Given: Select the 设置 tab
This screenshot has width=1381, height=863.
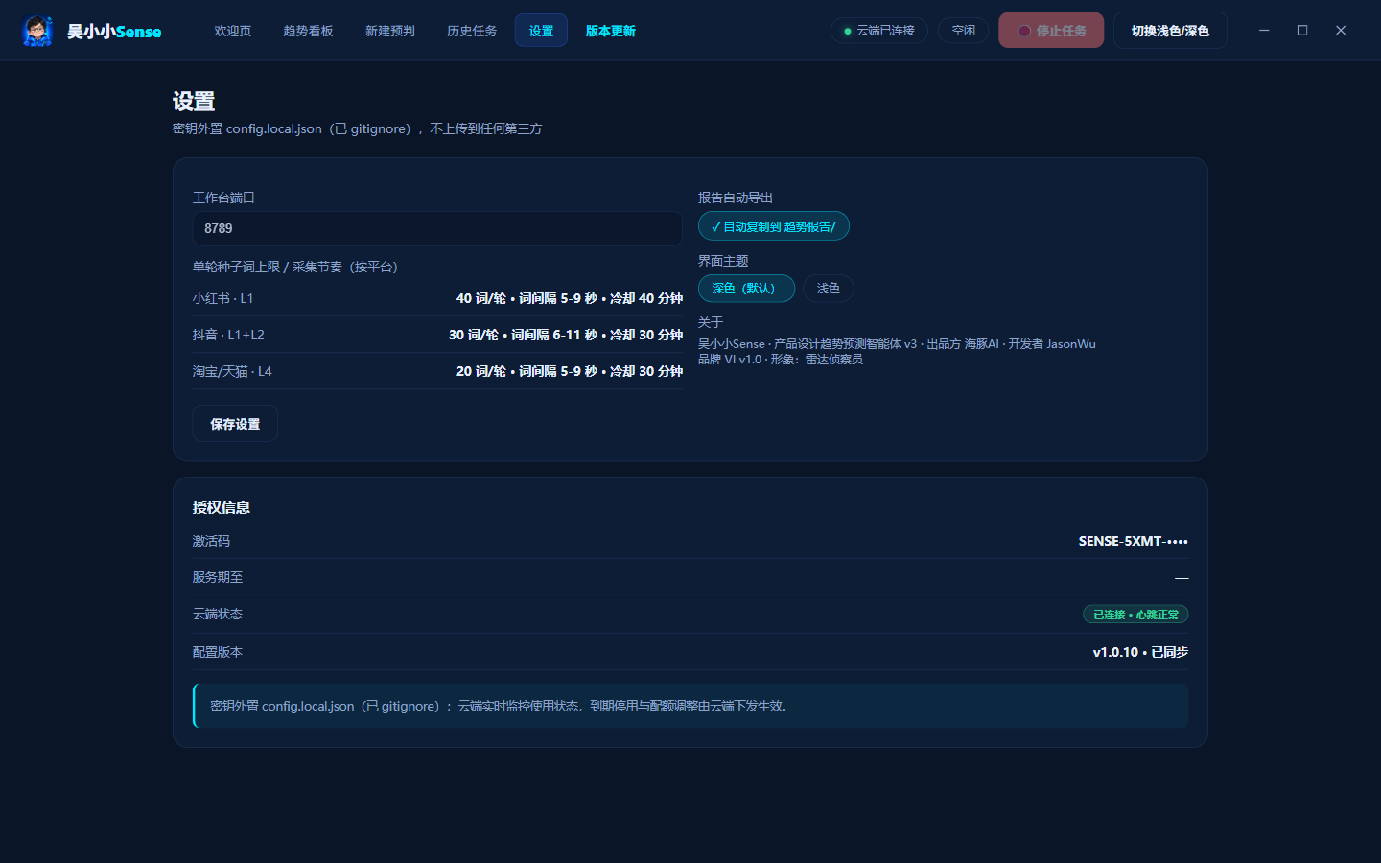Looking at the screenshot, I should pyautogui.click(x=541, y=31).
